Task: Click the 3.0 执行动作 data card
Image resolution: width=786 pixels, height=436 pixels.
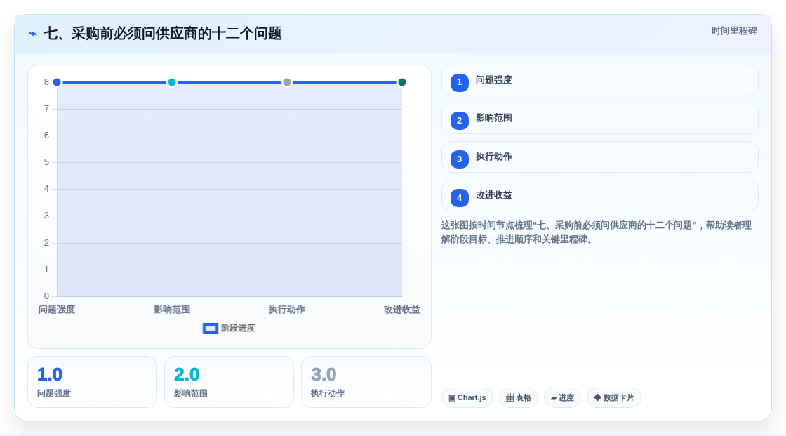Action: [366, 382]
